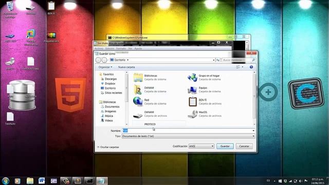Image resolution: width=329 pixels, height=185 pixels.
Task: Open the view options dropdown arrow
Action: [243, 67]
